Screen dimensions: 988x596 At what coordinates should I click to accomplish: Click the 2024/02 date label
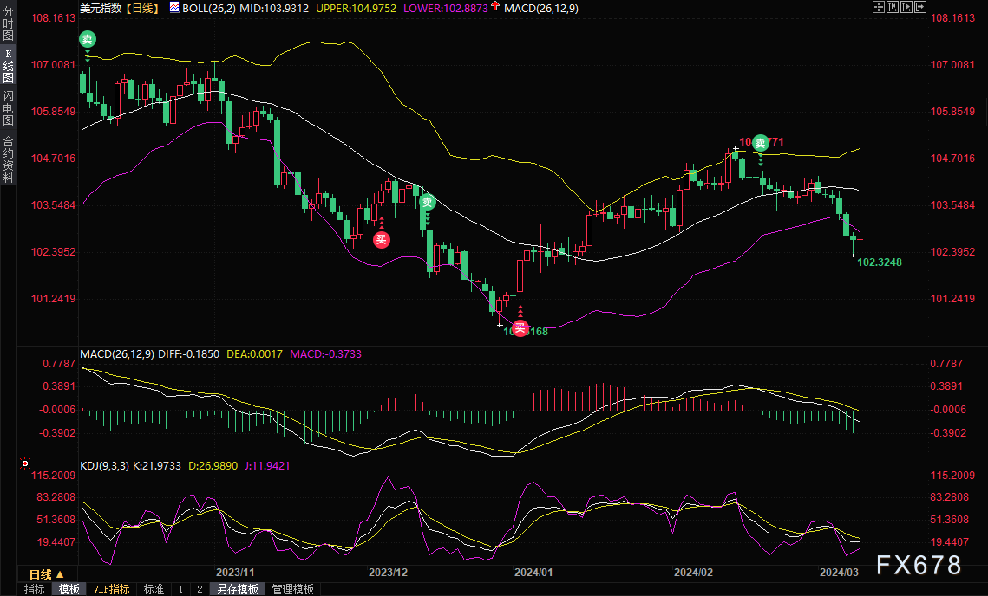[x=693, y=572]
